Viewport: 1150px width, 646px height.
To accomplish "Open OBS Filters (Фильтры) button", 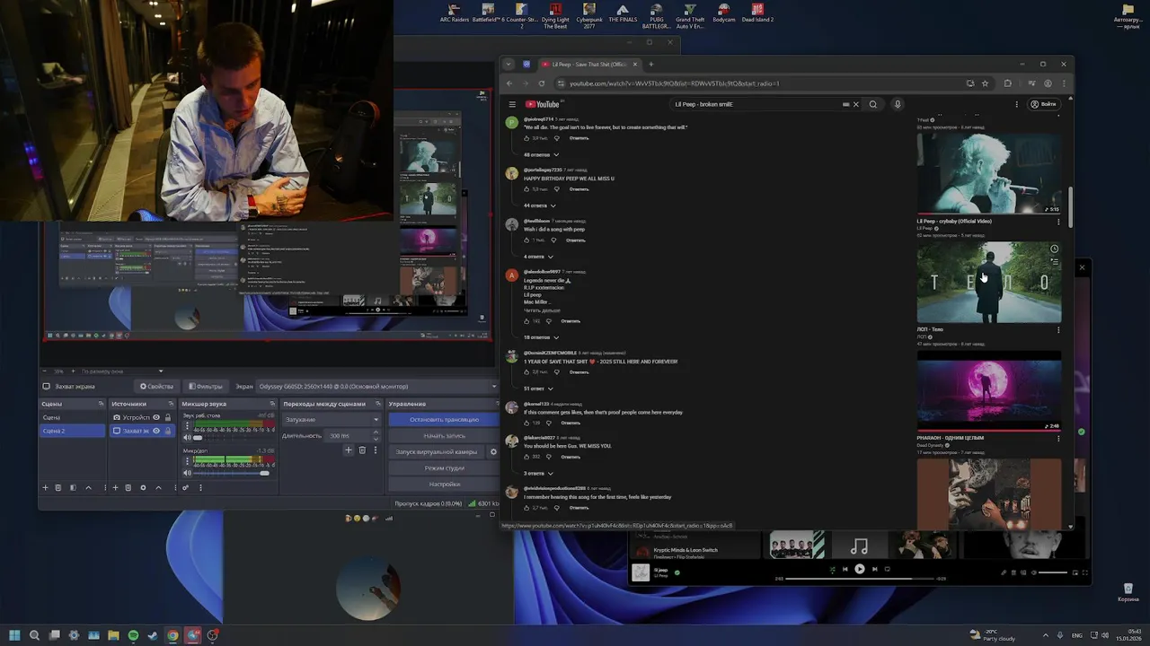I will point(206,387).
